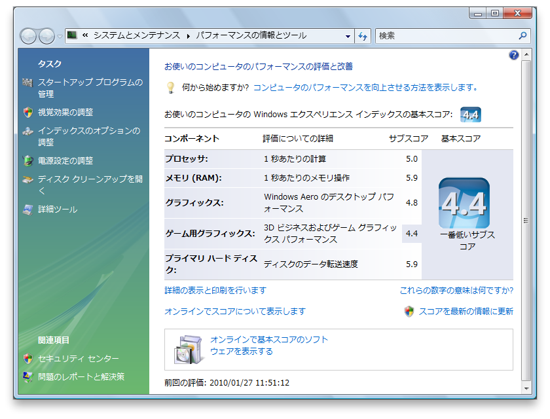Click the indexing options icon in tasks
This screenshot has width=550, height=419.
click(x=27, y=131)
